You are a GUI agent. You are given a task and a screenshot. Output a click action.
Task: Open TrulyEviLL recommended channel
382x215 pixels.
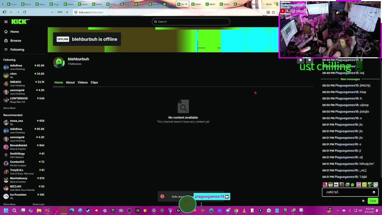click(x=24, y=172)
